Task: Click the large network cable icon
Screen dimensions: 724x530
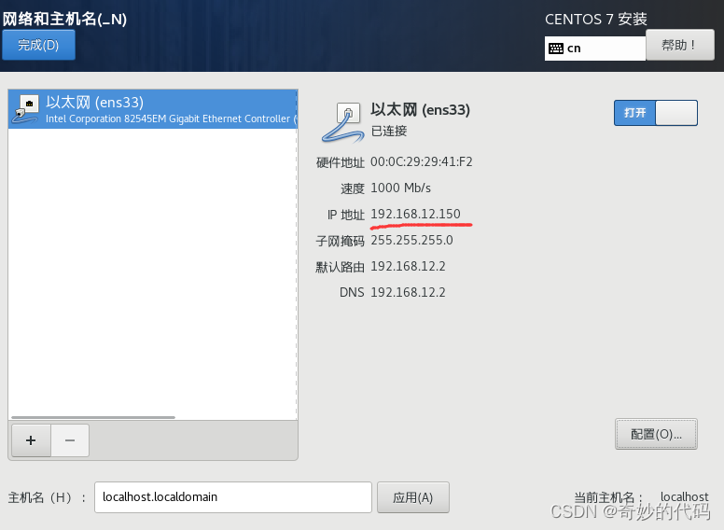Action: (342, 122)
